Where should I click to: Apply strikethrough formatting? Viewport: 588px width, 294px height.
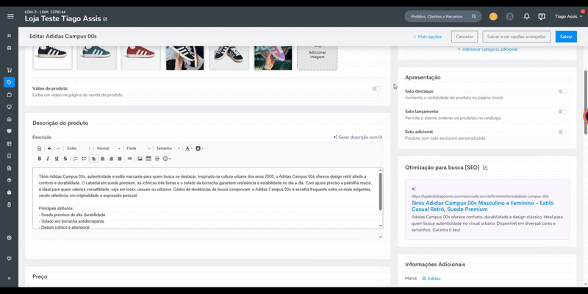coord(65,159)
